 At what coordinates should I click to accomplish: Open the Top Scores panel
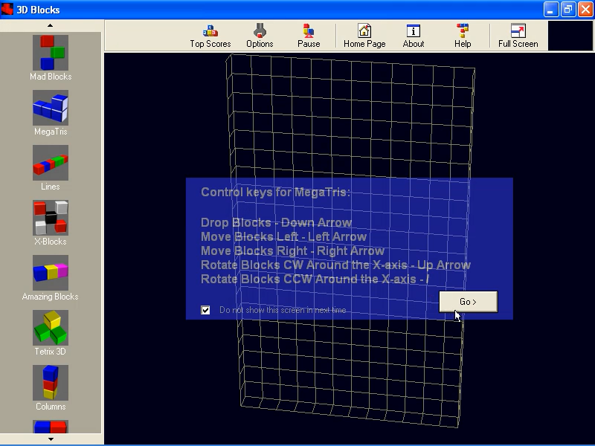point(209,35)
